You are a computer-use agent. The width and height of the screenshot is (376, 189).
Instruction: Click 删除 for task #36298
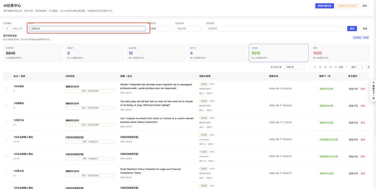pos(363,122)
